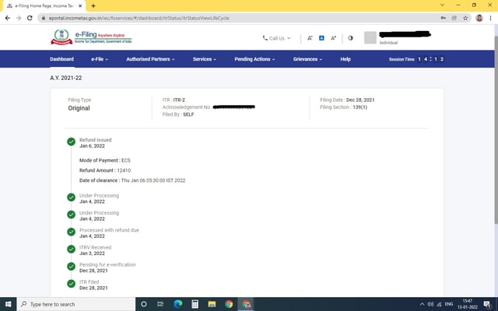Open the Call Us dropdown arrow
498x311 pixels.
[x=289, y=38]
